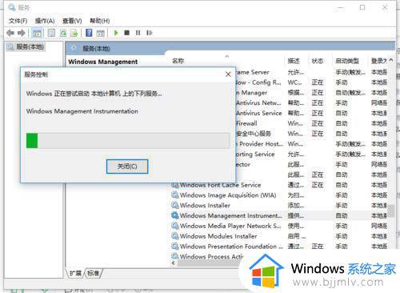Sort by the 登录为 column header
This screenshot has width=400, height=293.
point(378,61)
